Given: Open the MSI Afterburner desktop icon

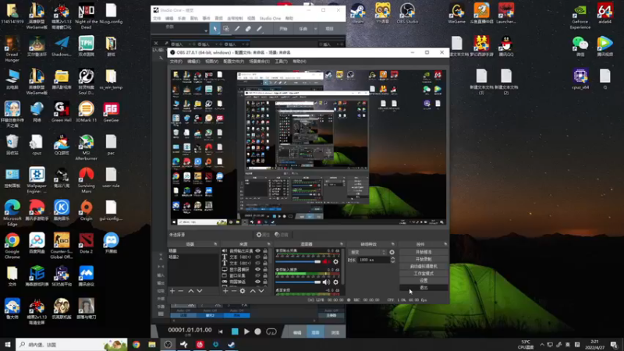Looking at the screenshot, I should [86, 147].
